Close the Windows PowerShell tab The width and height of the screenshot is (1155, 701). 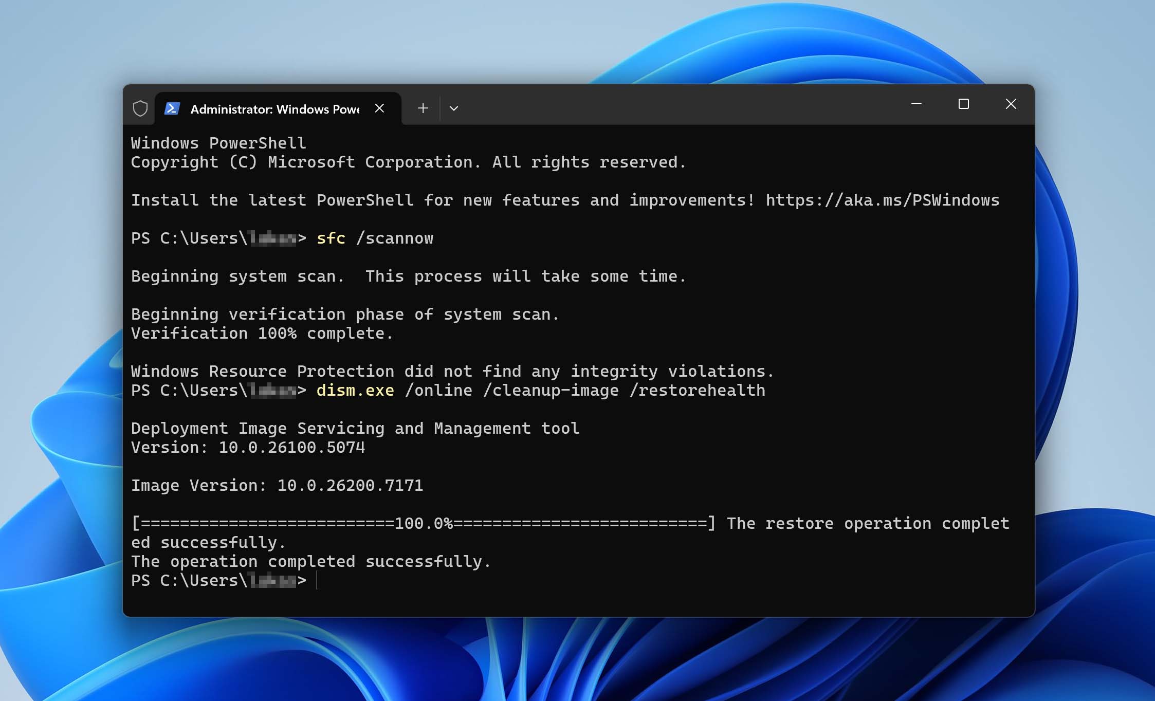(x=379, y=108)
